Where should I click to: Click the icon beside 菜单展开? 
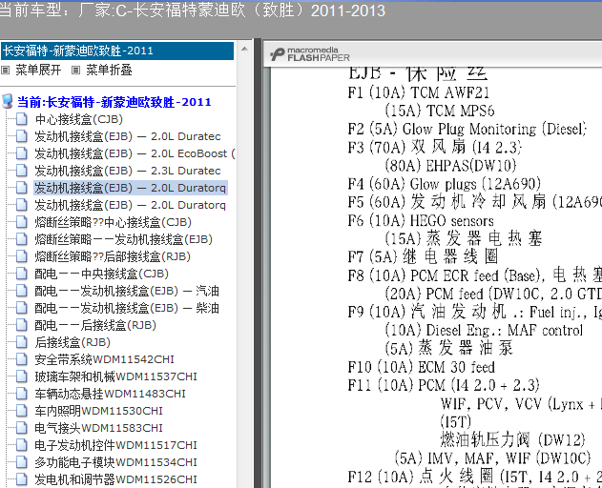point(5,70)
